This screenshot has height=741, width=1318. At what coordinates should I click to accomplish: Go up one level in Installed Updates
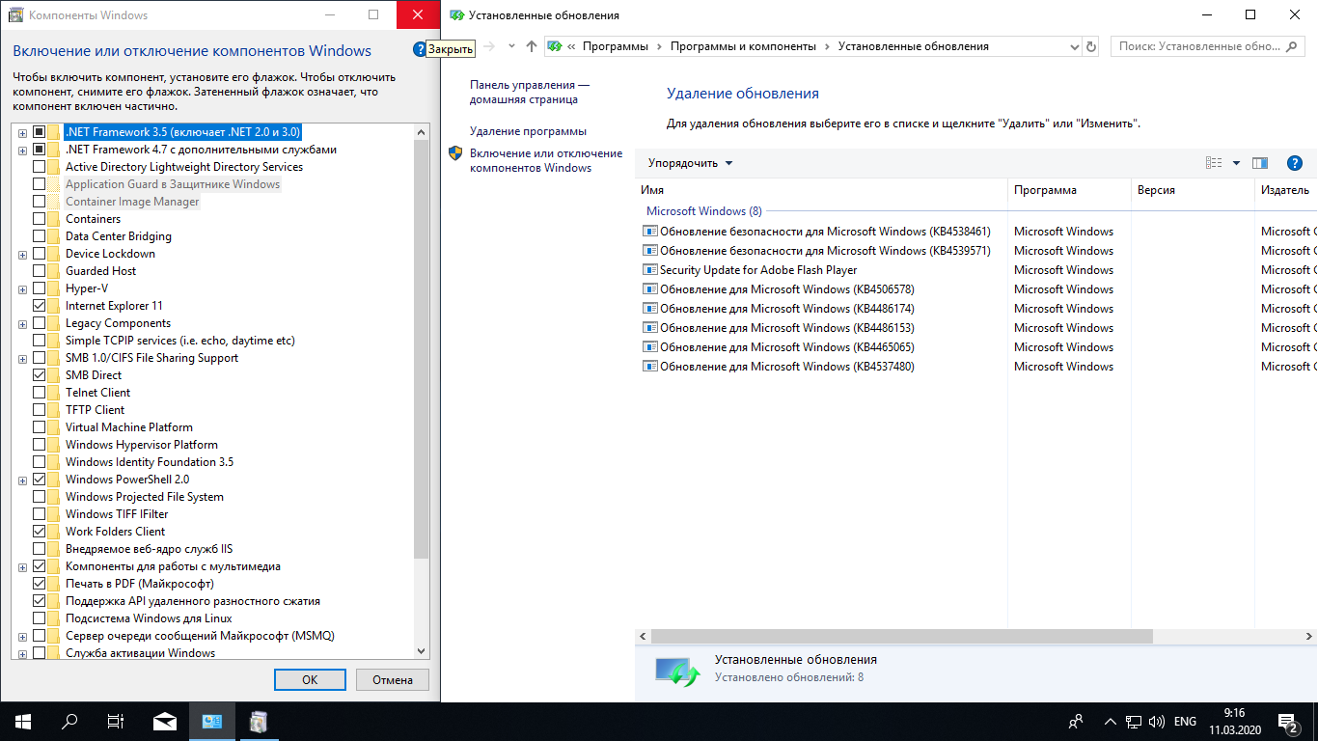click(x=532, y=46)
